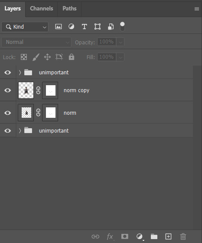Add layer style fx icon
Screen dimensions: 202x243
(x=110, y=236)
